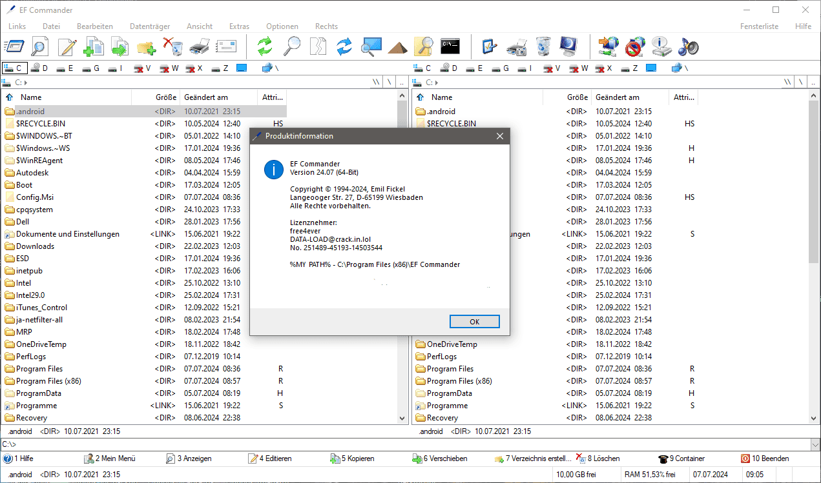The height and width of the screenshot is (483, 821).
Task: Open the Datenträger menu
Action: click(150, 26)
